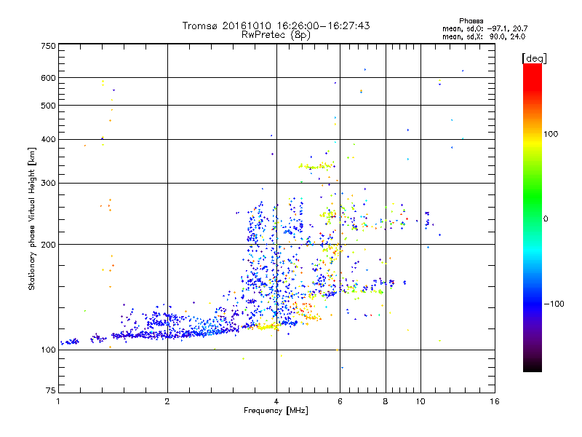Image resolution: width=582 pixels, height=437 pixels.
Task: Click the '[deg]' colorbar unit label
Action: click(x=534, y=58)
